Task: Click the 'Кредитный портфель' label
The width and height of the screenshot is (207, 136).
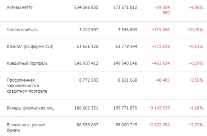Action: [27, 64]
